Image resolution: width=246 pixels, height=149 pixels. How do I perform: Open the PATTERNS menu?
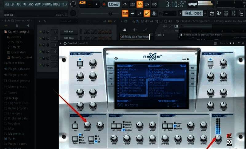coord(28,4)
